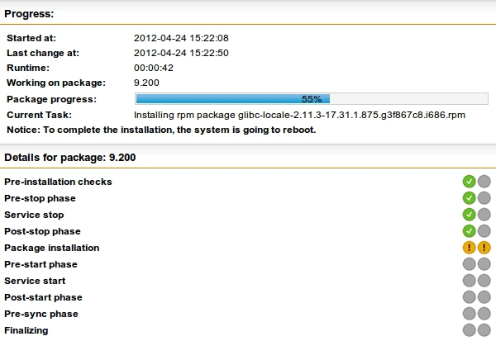Click the Progress section header
Screen dimensions: 496x341
click(x=29, y=14)
